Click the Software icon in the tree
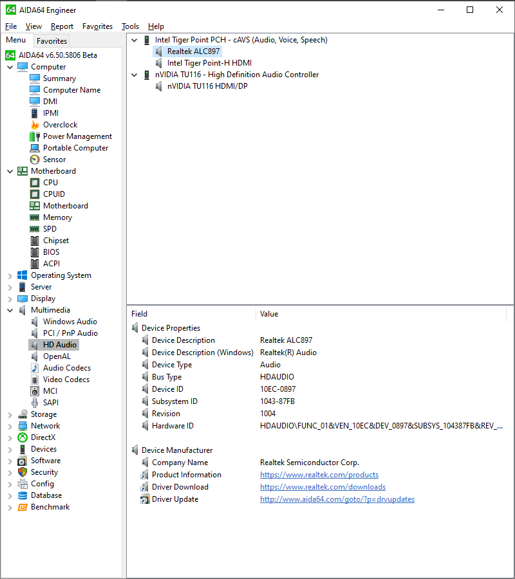This screenshot has height=579, width=515. (23, 461)
